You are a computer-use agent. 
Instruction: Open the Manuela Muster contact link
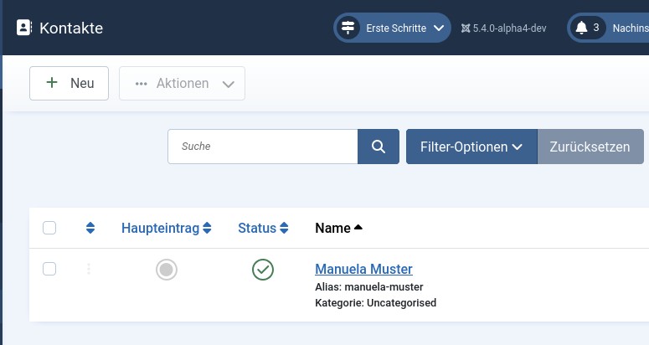[x=363, y=269]
